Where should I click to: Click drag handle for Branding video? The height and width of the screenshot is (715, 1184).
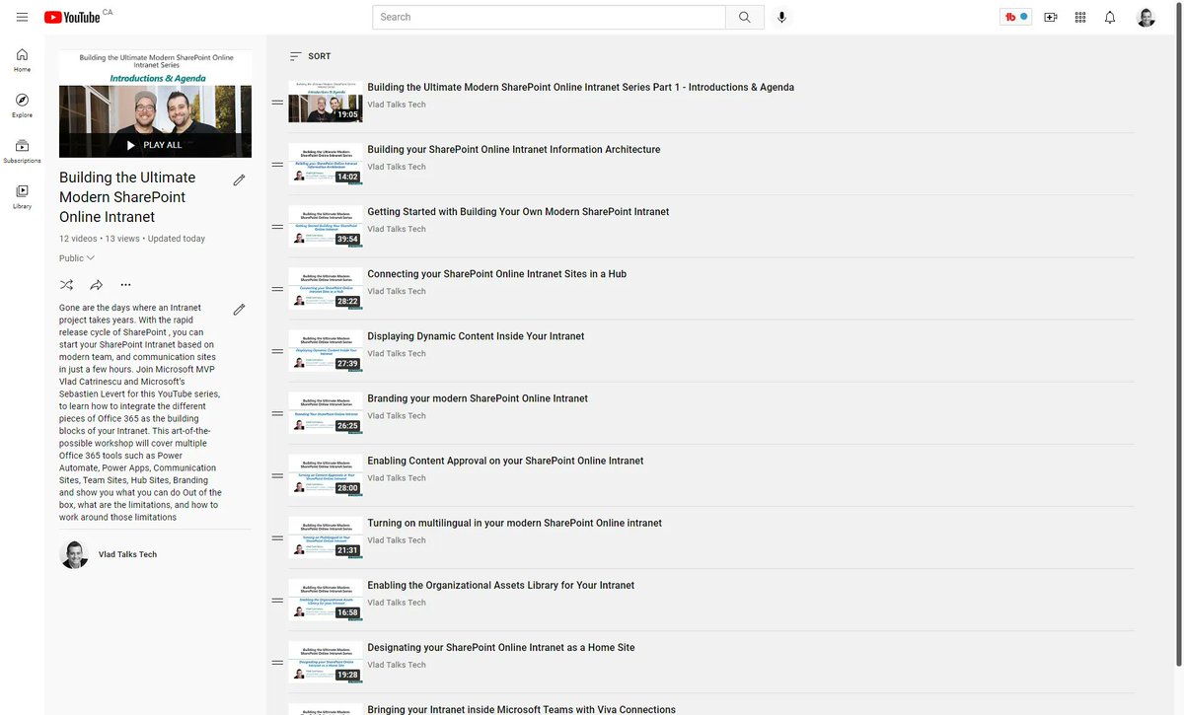click(277, 413)
